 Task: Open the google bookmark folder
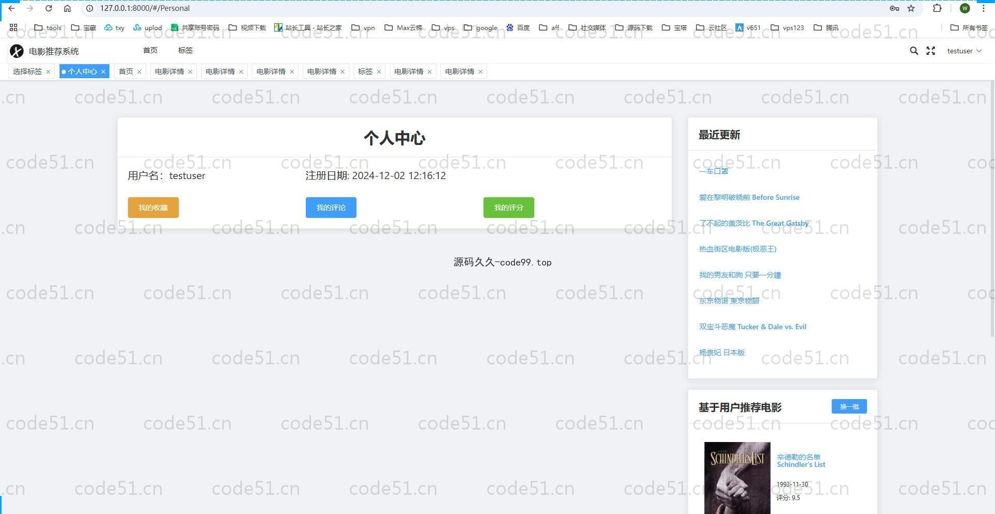pos(480,27)
